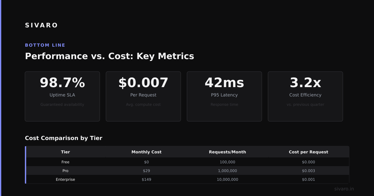Select the $0.007 Per Request card
This screenshot has width=374, height=196.
[143, 96]
